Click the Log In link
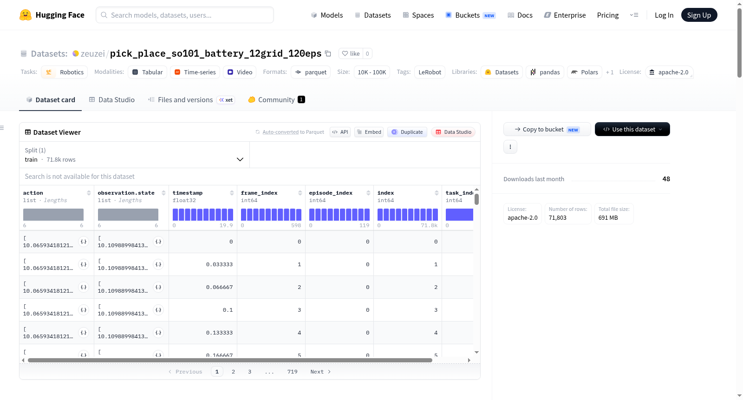The image size is (743, 400). [664, 15]
